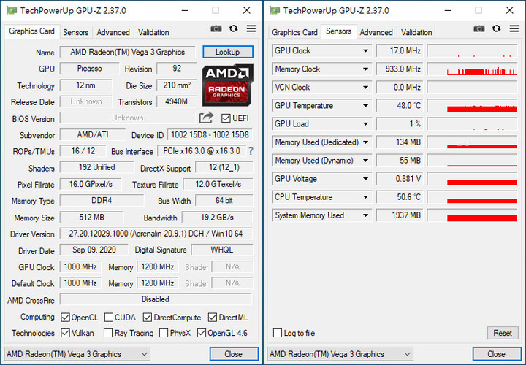Open the GPU Temperature sensor dropdown

pos(366,106)
